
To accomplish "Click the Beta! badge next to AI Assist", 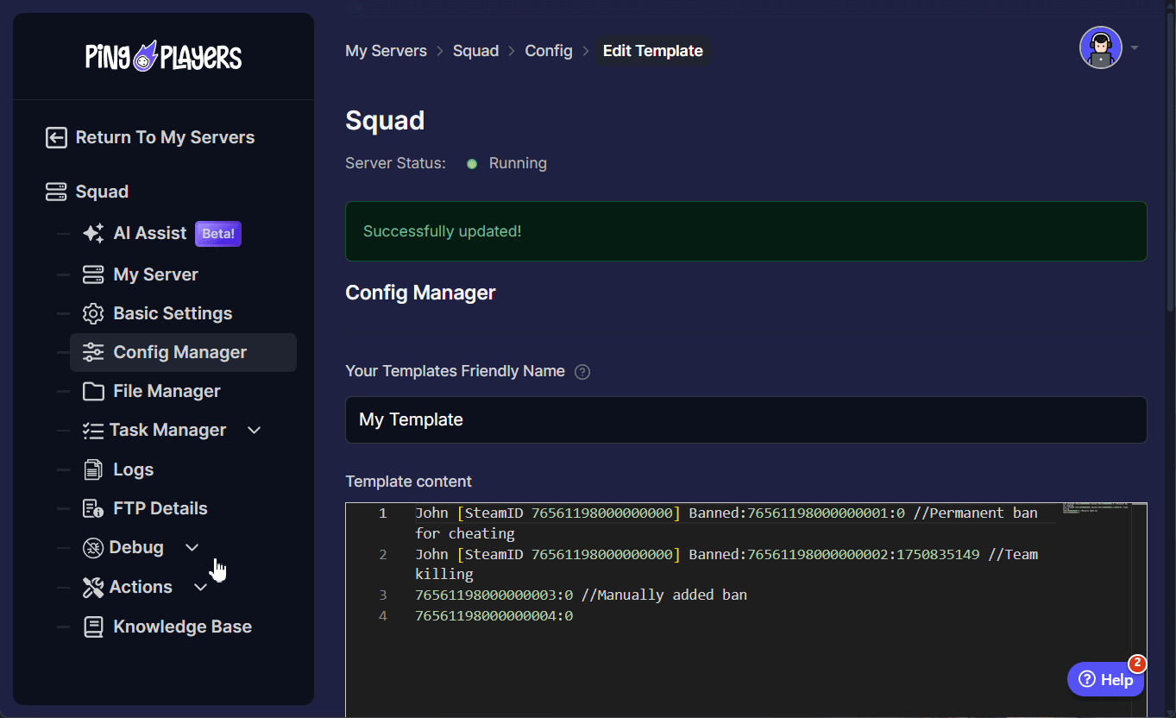I will pyautogui.click(x=218, y=234).
